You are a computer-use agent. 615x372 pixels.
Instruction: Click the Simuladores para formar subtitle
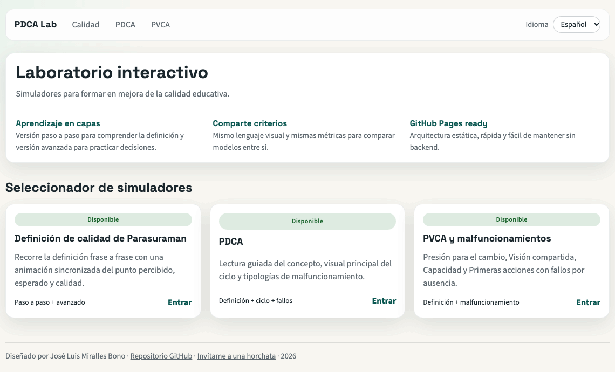point(122,94)
